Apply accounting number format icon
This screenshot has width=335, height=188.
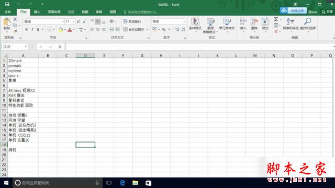(155, 30)
